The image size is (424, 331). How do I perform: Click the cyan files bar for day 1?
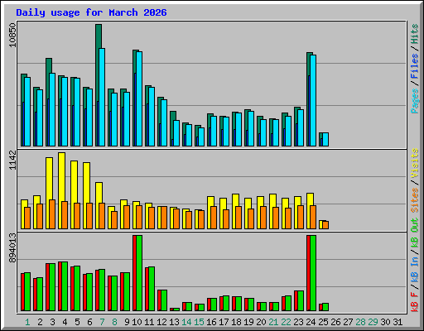[27, 112]
